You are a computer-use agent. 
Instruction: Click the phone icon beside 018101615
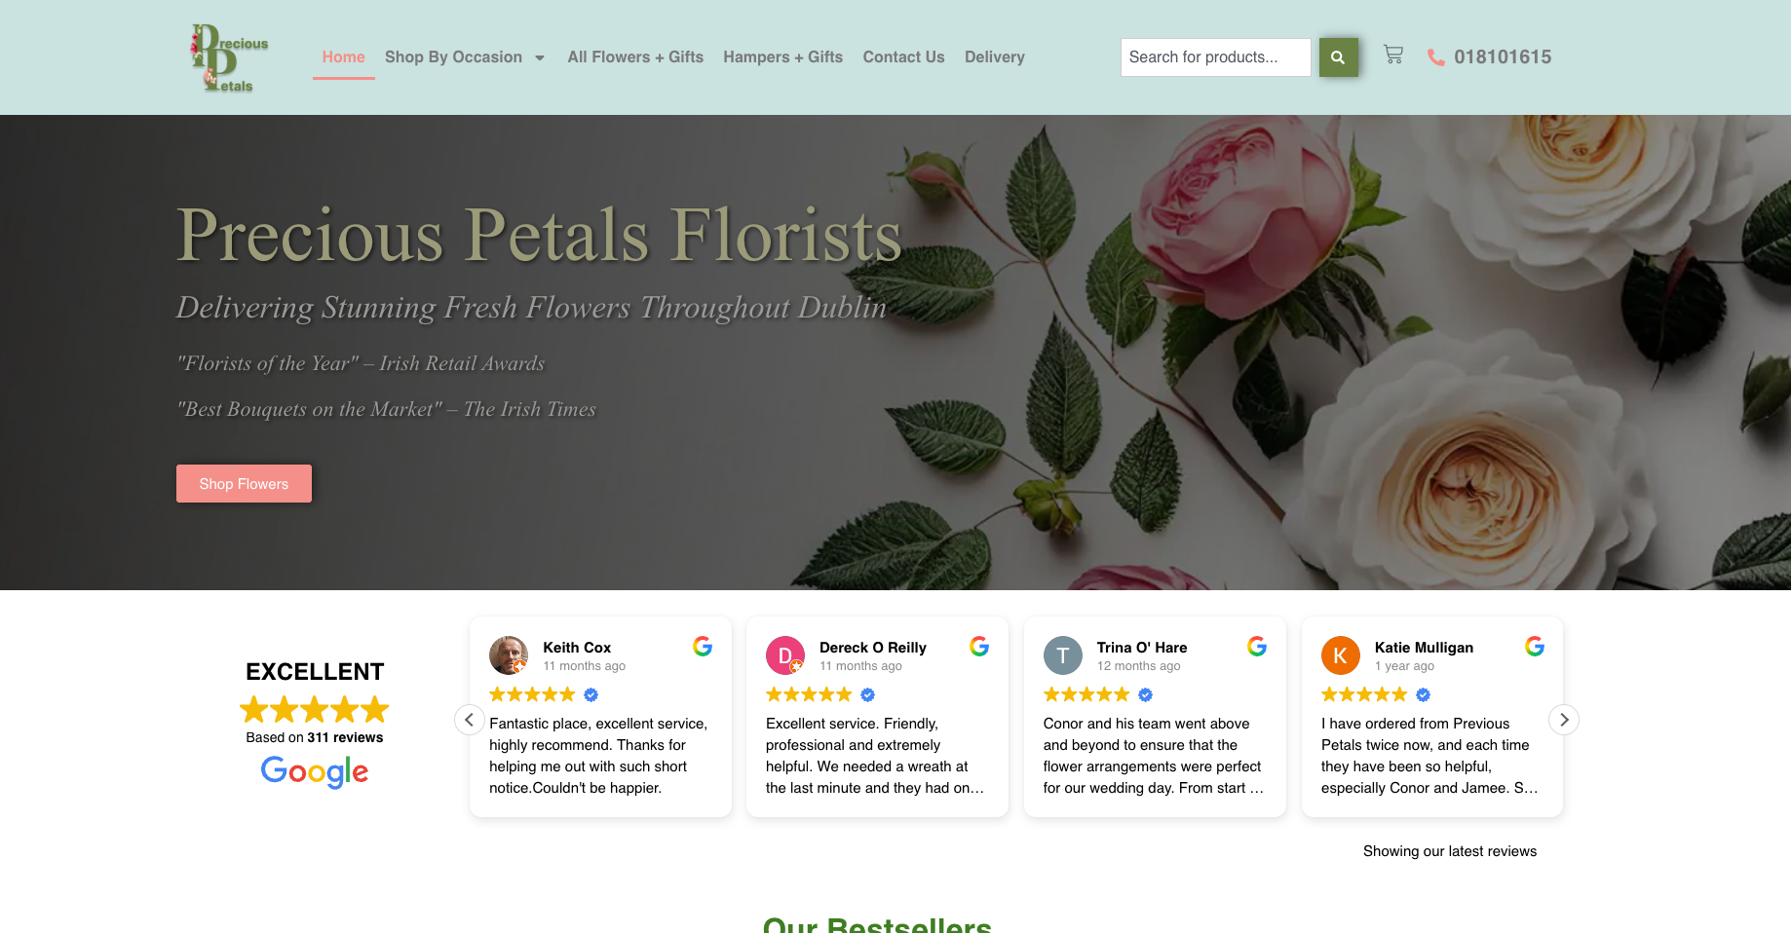[x=1435, y=57]
